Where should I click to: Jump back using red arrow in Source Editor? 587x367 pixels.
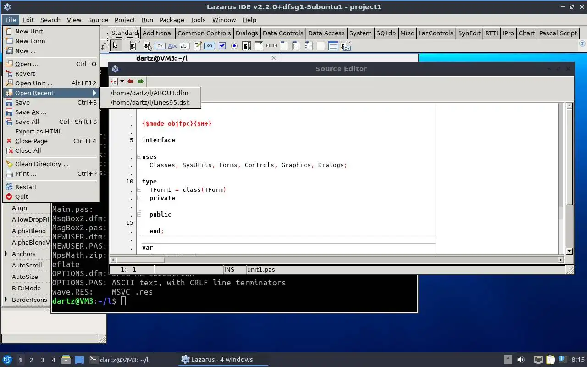pos(131,81)
